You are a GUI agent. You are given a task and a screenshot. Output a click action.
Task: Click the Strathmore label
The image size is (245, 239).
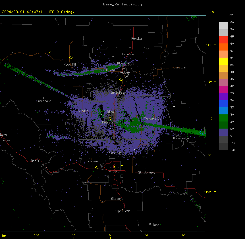147,173
